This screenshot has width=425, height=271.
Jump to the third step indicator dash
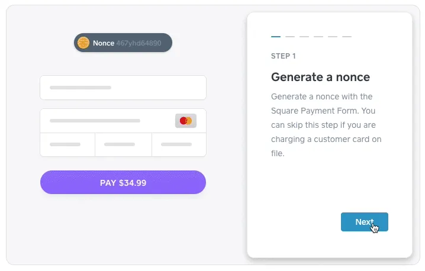click(304, 36)
